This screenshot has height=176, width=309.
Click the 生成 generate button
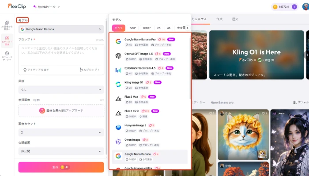tap(61, 167)
